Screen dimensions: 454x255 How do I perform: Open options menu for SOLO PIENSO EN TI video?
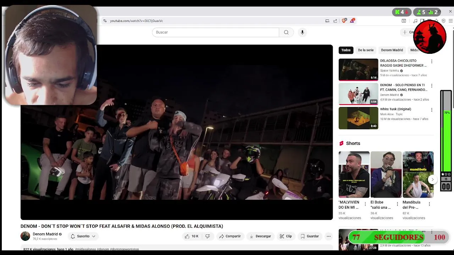[432, 86]
